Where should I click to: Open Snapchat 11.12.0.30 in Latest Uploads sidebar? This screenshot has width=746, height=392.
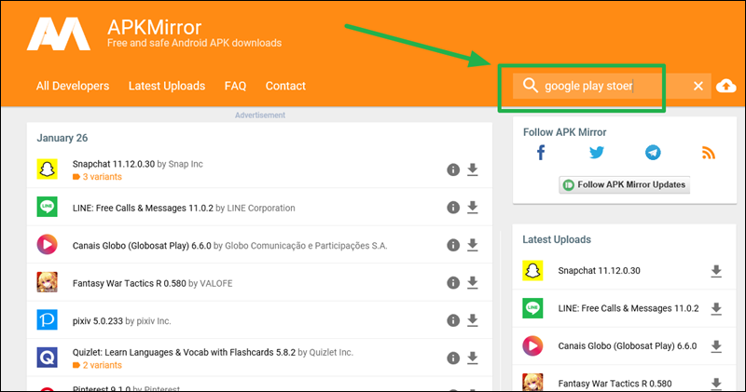pos(599,270)
